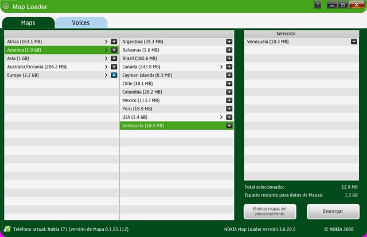Click the plus icon on Venezuela row
Screen dimensions: 367x237
coord(229,126)
